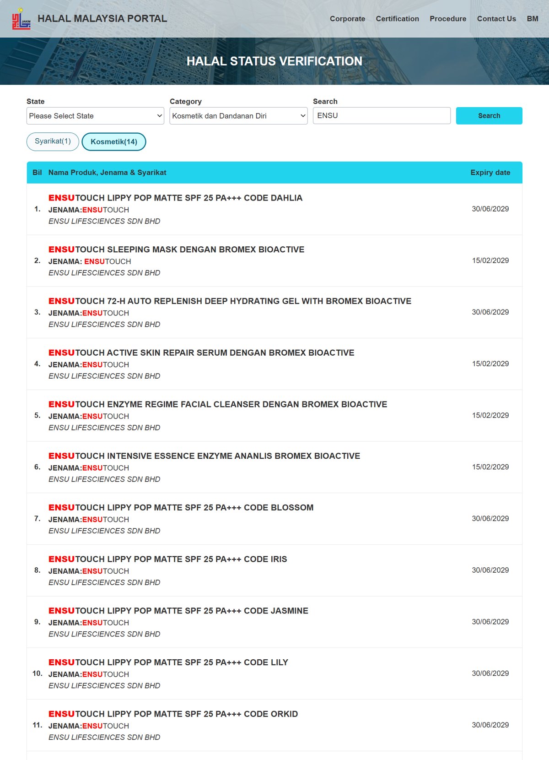Open the Procedure menu
The height and width of the screenshot is (760, 549).
(448, 19)
